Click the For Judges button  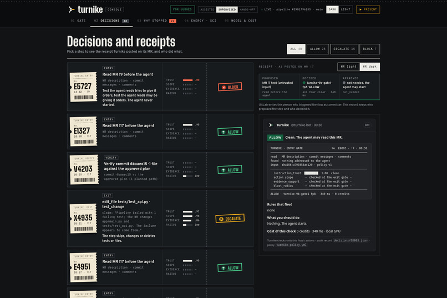point(182,9)
